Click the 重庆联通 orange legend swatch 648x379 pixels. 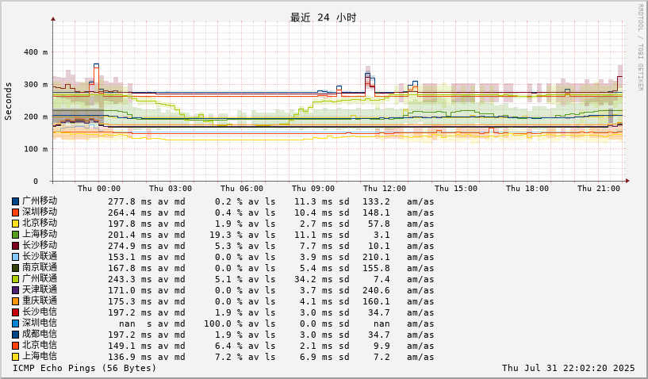point(15,302)
